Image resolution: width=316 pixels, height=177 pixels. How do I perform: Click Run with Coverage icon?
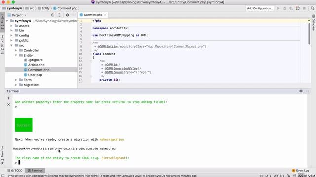tap(291, 8)
